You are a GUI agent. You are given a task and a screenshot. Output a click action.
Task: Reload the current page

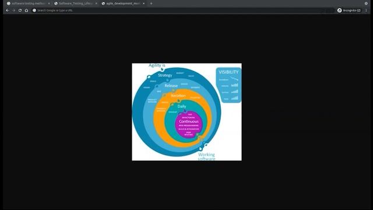(x=20, y=10)
